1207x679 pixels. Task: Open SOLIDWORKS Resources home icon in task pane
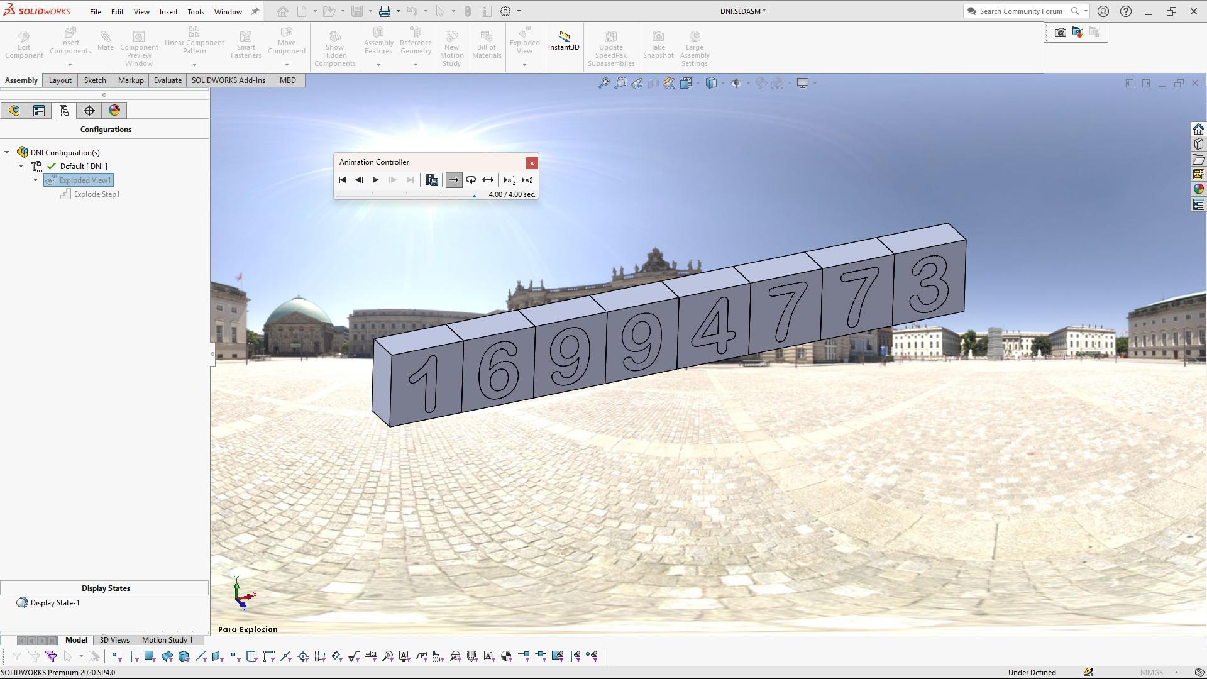[x=1199, y=129]
